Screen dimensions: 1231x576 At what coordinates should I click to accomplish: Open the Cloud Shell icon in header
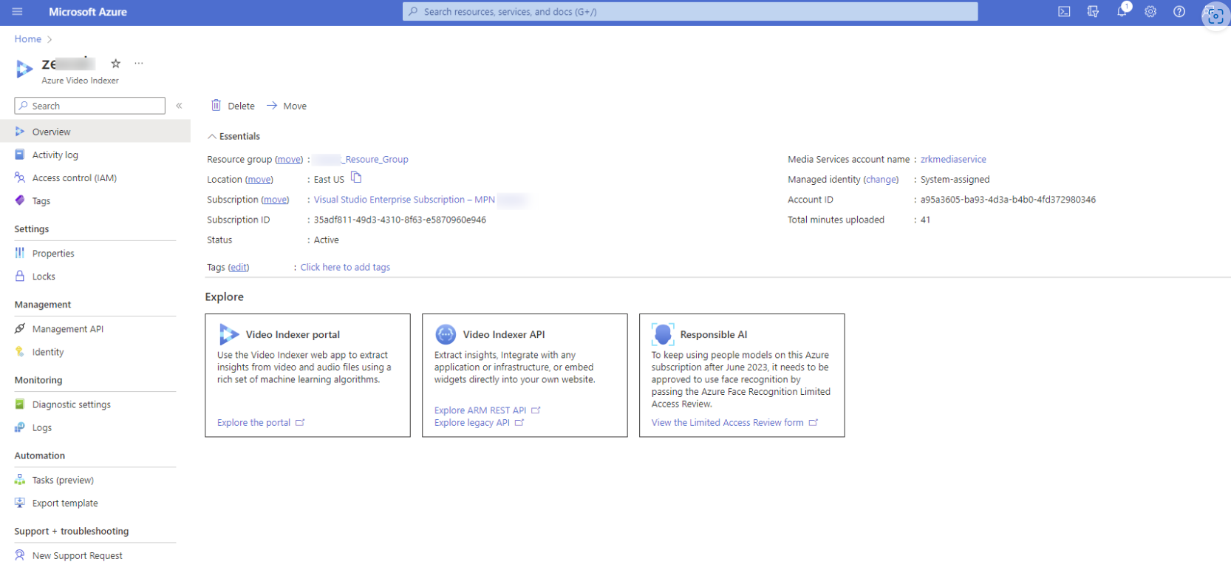coord(1064,12)
